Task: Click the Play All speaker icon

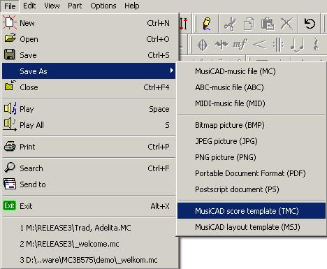Action: point(10,124)
